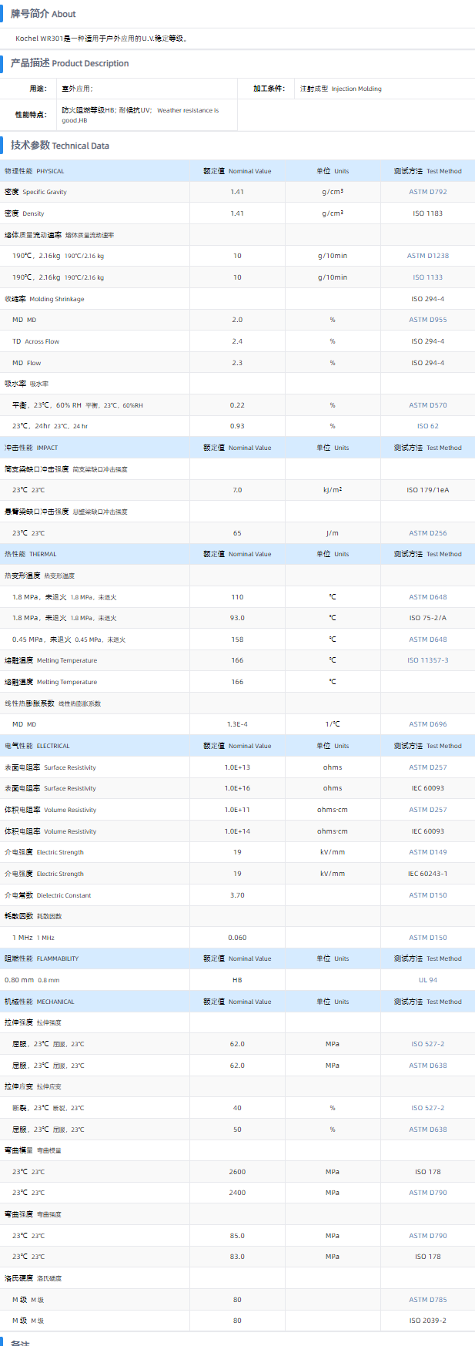The height and width of the screenshot is (1346, 475).
Task: Click the 牌号简介 About section heading
Action: (43, 14)
